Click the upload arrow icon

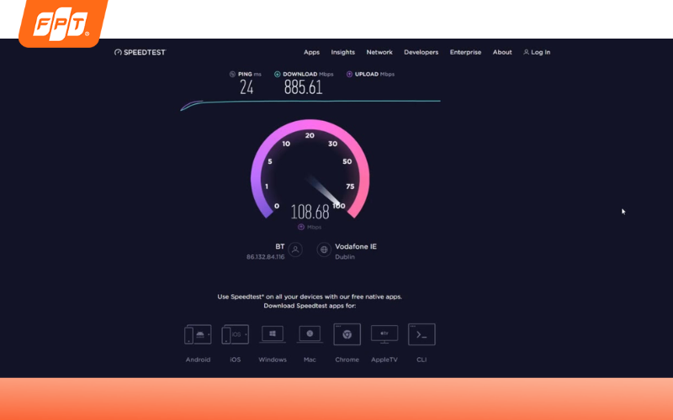[x=349, y=74]
